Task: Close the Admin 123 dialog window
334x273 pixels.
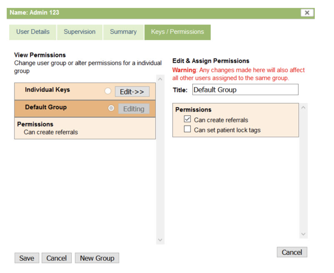Action: coord(307,13)
